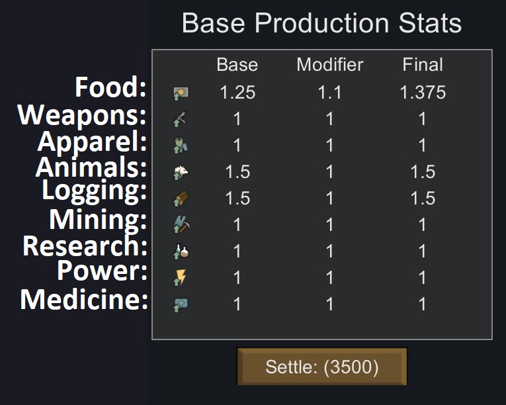The image size is (506, 405).
Task: Click the Apparel production icon
Action: (x=180, y=146)
